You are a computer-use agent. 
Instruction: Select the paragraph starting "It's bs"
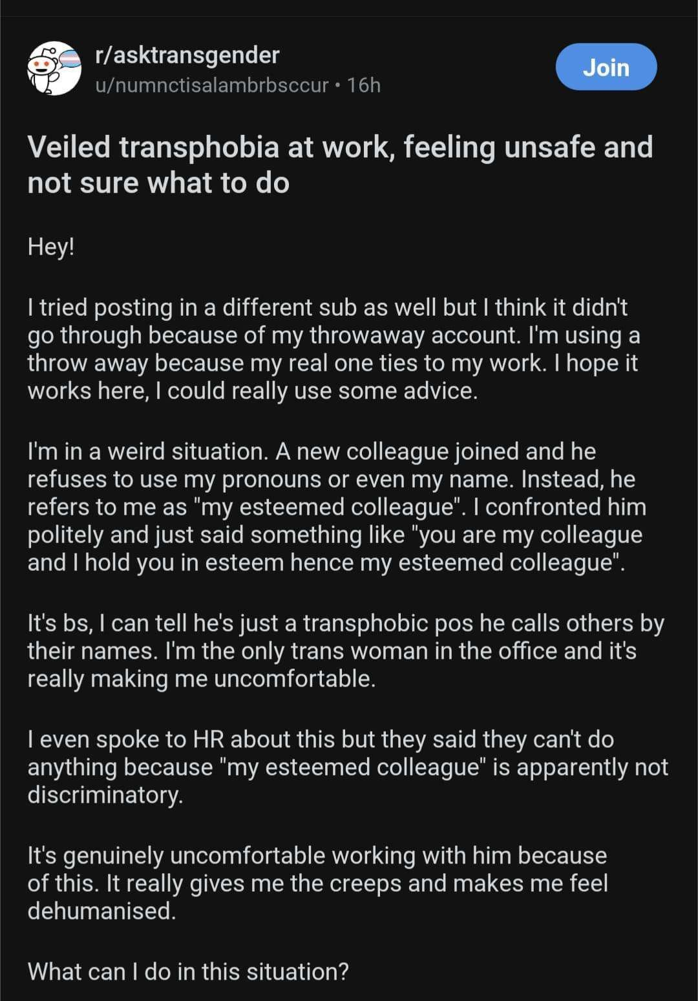click(x=345, y=651)
